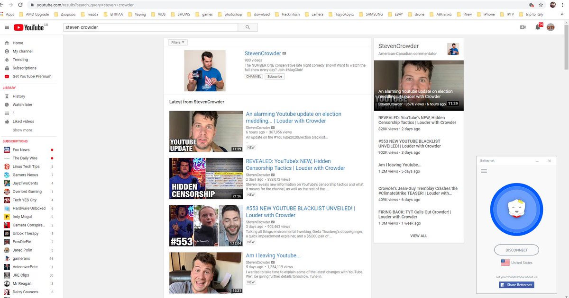Open small StevenCrowder avatar in info panel
The image size is (569, 298).
tap(453, 49)
